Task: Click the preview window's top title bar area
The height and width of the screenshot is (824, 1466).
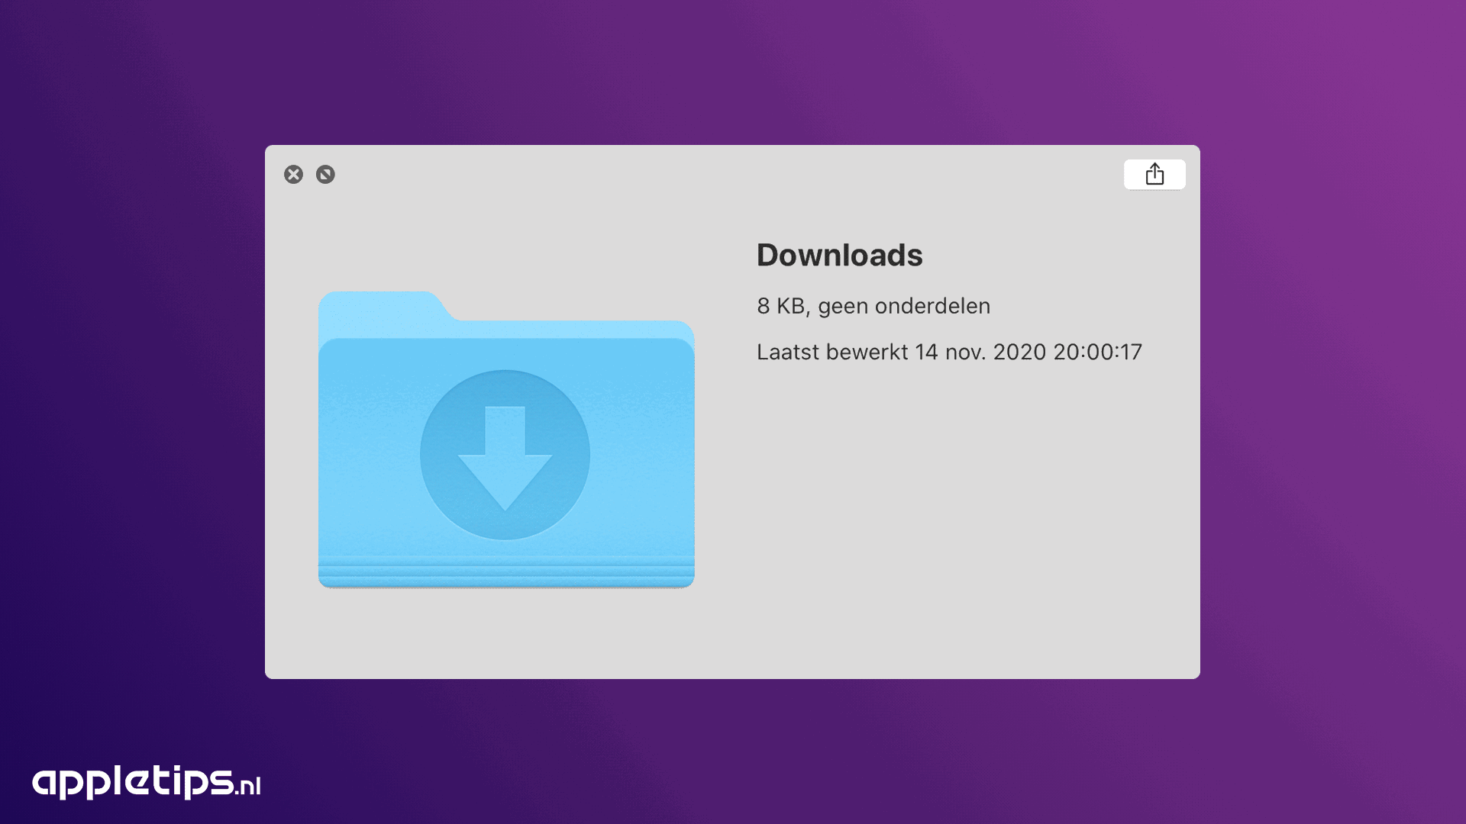Action: click(725, 175)
